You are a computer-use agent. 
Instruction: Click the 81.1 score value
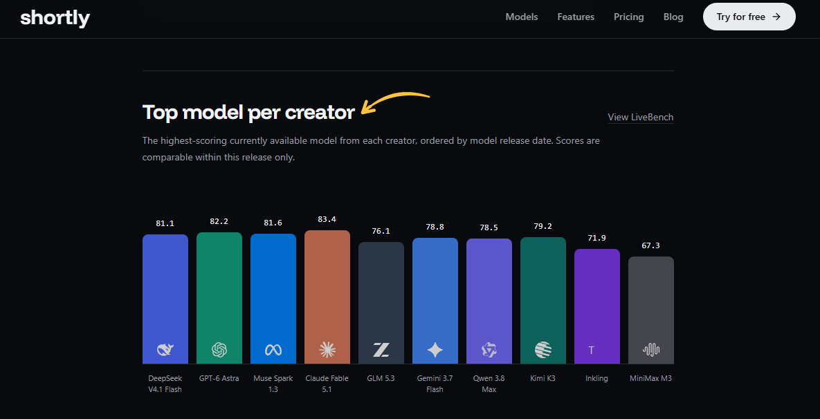(x=165, y=223)
